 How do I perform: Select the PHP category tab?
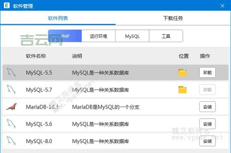tap(65, 36)
